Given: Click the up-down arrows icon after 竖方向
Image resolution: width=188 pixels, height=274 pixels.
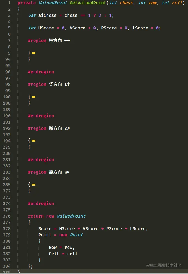Looking at the screenshot, I should point(67,85).
